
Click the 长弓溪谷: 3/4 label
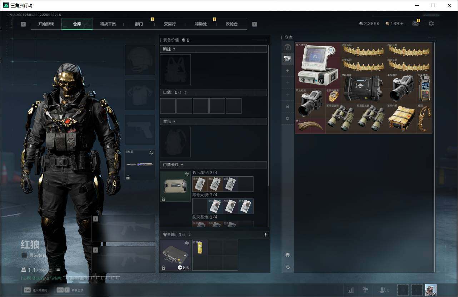(x=205, y=173)
